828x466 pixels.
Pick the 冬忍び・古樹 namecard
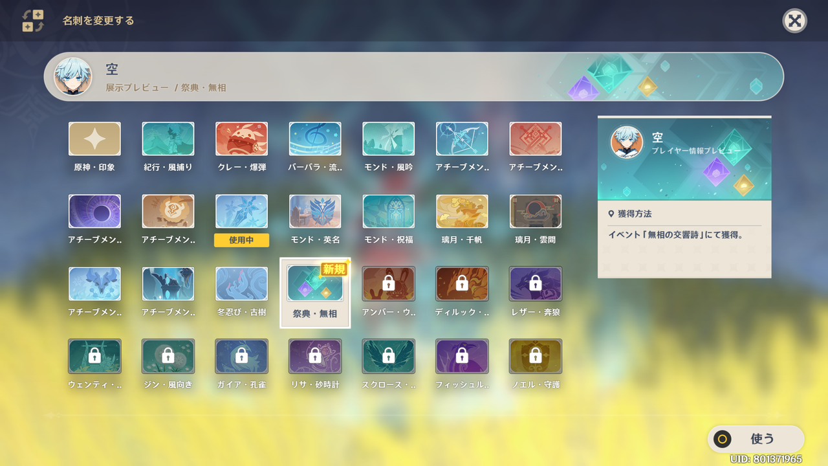click(x=241, y=284)
